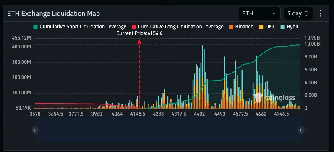Click the red Long Liquidation legend swatch
Viewport: 334px width, 152px height.
click(x=134, y=27)
